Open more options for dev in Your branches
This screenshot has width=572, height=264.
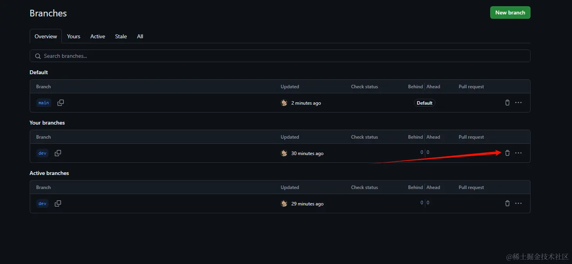point(518,153)
